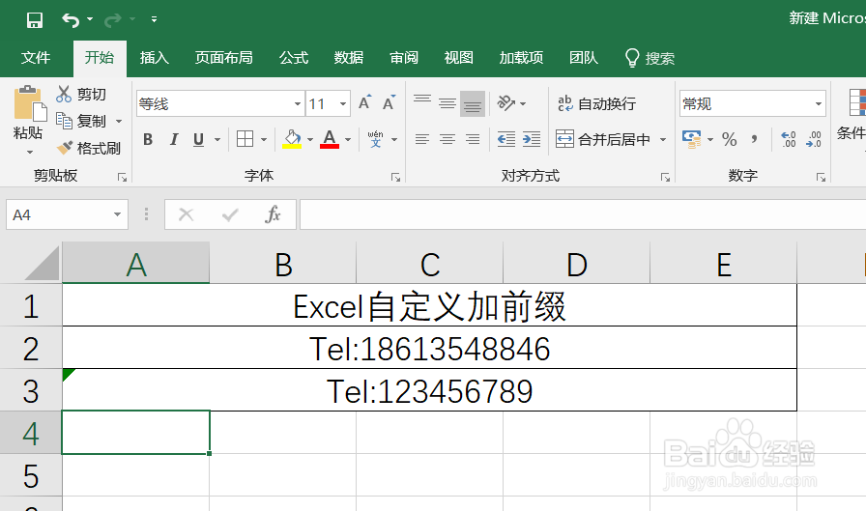Click the Comma Style icon

pyautogui.click(x=754, y=139)
